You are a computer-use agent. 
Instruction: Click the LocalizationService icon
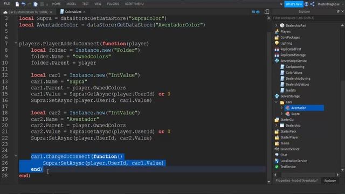click(x=277, y=161)
